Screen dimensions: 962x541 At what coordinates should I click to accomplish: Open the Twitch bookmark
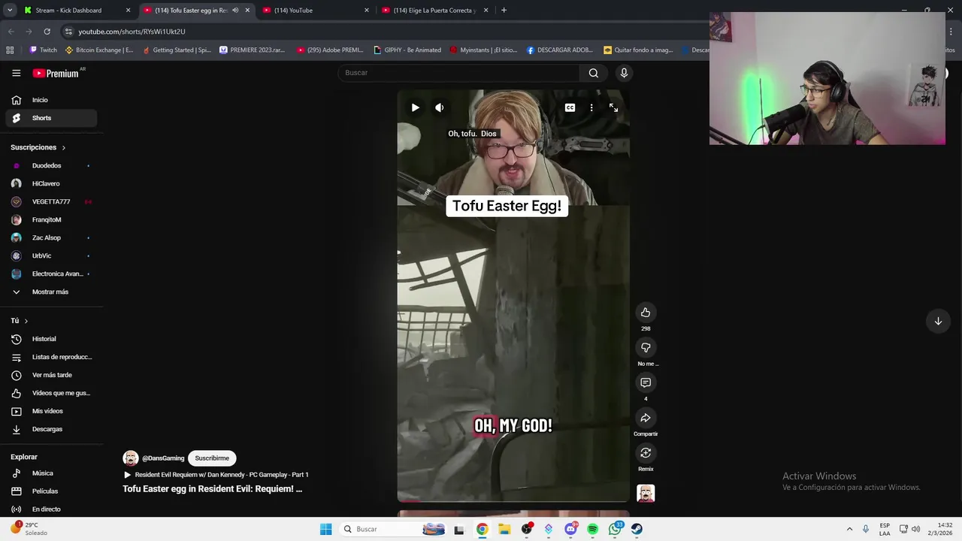click(x=43, y=50)
